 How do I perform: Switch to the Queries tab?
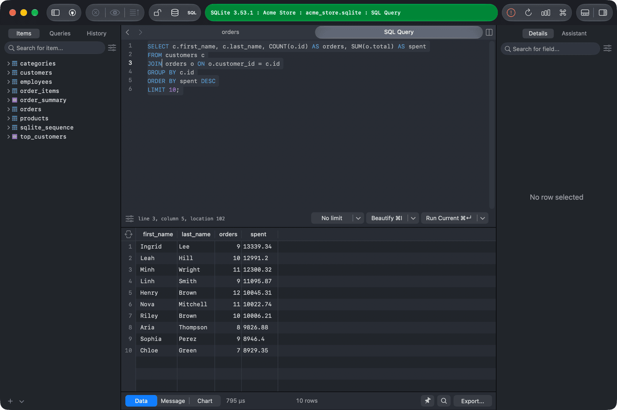pyautogui.click(x=60, y=33)
